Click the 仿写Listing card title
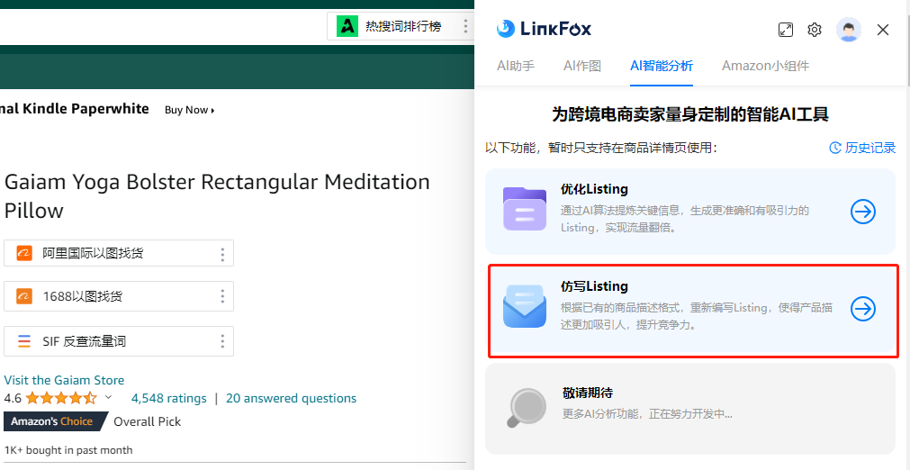Image resolution: width=910 pixels, height=470 pixels. click(594, 286)
